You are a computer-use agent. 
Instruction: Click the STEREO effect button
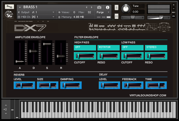tap(156, 47)
